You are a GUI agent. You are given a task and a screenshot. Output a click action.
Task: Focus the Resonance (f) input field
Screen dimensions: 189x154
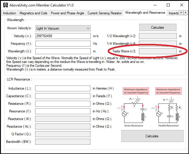click(x=63, y=111)
